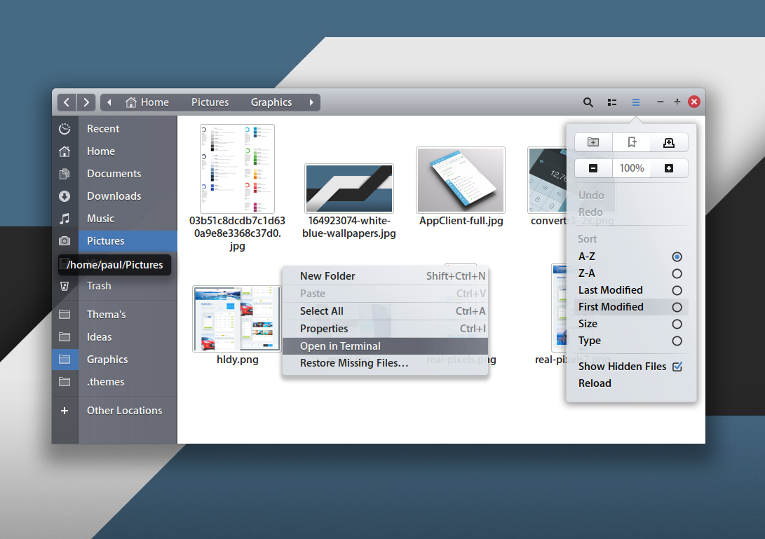
Task: Click Reload in the popover menu
Action: click(x=631, y=383)
